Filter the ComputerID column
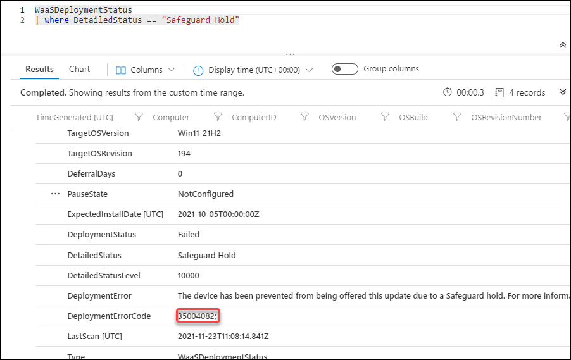Screen dimensions: 571x360 [304, 117]
